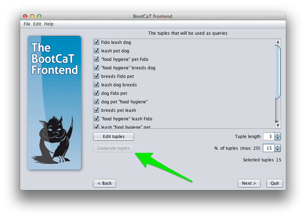Decrease N. of tuples with down arrow
306x218 pixels.
click(277, 150)
